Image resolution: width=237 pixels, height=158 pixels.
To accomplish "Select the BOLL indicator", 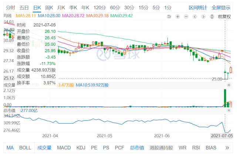I will coord(25,148).
